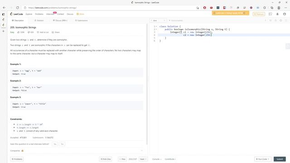Click the dark blue grid extension icon
This screenshot has width=290, height=163.
218,8
